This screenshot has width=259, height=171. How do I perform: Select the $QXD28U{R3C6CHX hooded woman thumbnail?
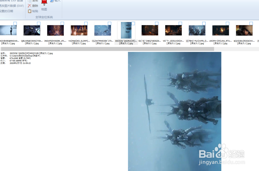coord(244,30)
